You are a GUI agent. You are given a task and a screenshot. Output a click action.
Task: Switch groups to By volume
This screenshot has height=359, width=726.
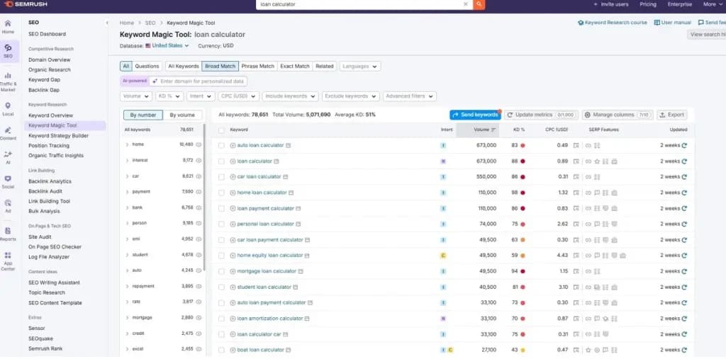182,115
